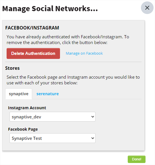Click the chevron arrow of Instagram Account select
The image size is (155, 165).
pos(92,117)
